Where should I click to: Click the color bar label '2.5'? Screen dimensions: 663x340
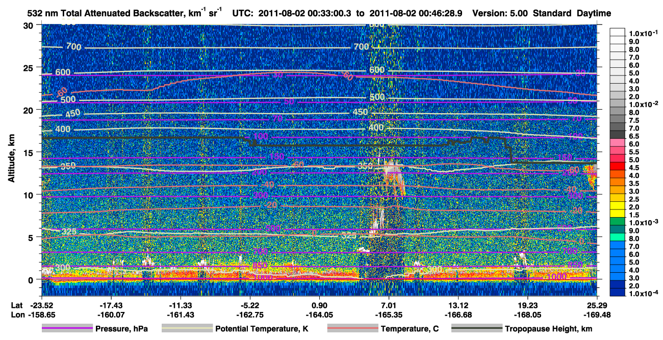634,200
